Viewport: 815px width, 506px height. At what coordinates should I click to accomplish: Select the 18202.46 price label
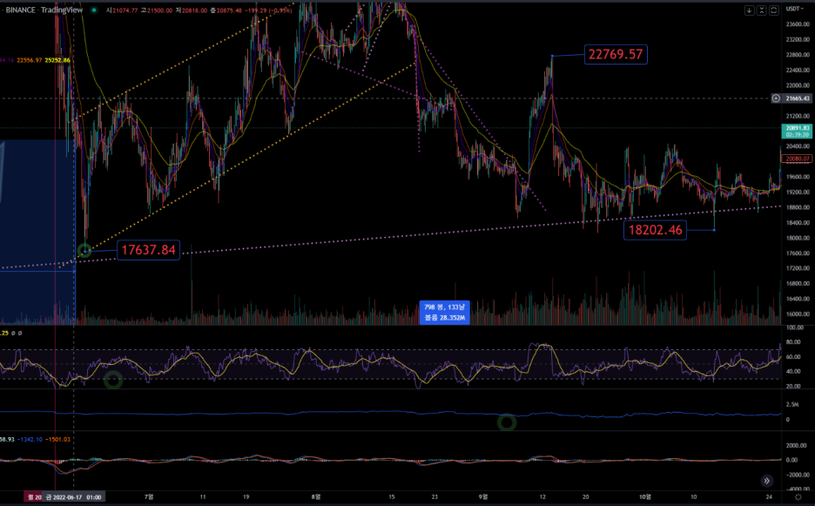click(655, 230)
